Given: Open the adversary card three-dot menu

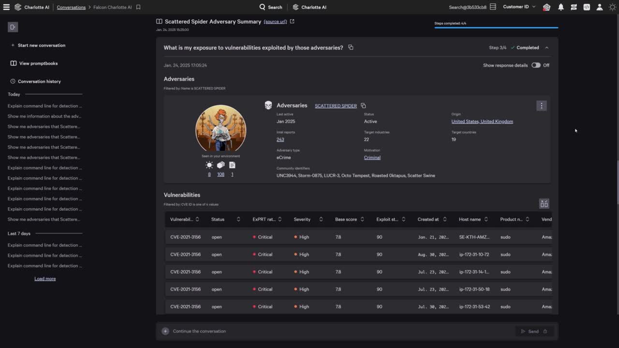Looking at the screenshot, I should coord(542,106).
